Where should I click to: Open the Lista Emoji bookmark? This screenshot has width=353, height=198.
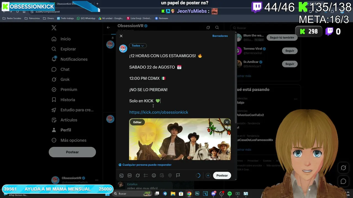[x=139, y=18]
